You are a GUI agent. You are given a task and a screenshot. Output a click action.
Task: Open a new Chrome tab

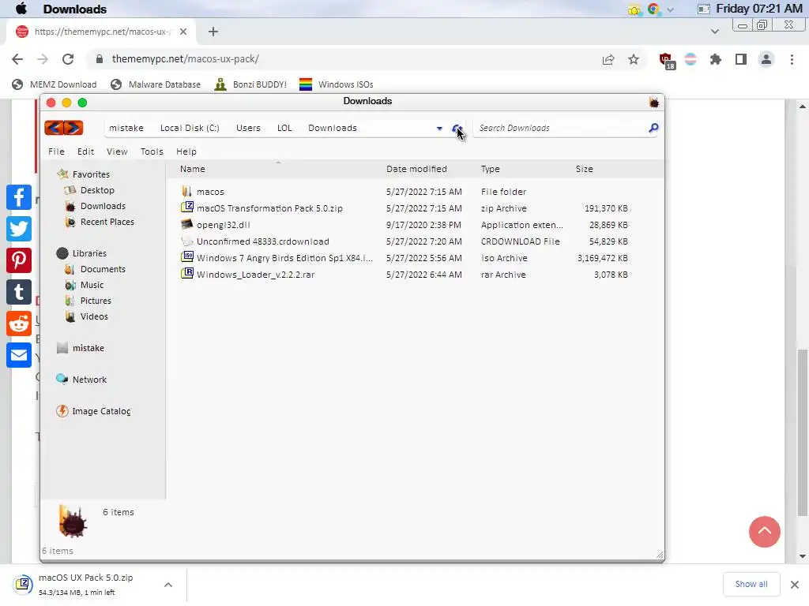(213, 32)
